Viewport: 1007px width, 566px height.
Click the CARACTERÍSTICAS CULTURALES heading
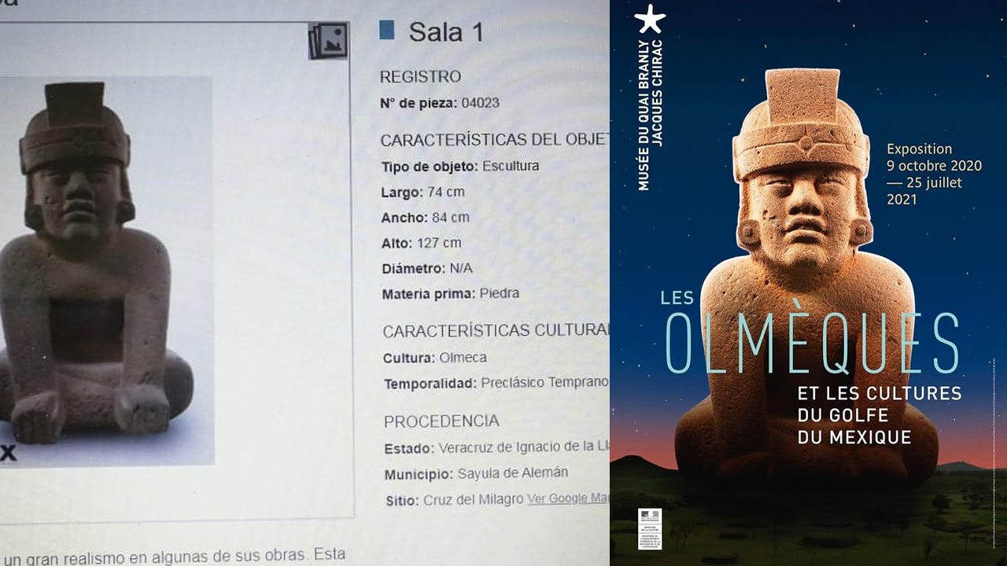pyautogui.click(x=496, y=331)
